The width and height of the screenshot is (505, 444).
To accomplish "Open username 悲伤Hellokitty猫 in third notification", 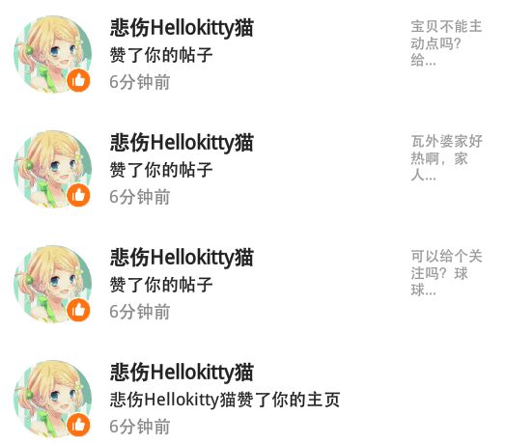I will click(x=182, y=258).
